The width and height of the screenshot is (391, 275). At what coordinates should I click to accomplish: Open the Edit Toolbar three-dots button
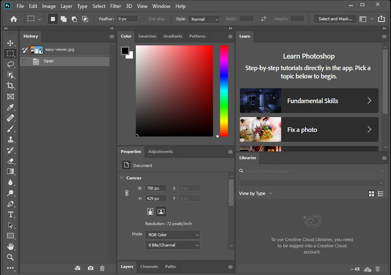(x=10, y=268)
